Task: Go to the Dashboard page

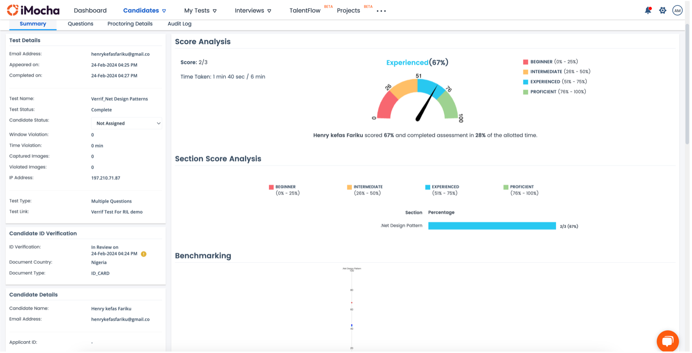Action: 90,10
